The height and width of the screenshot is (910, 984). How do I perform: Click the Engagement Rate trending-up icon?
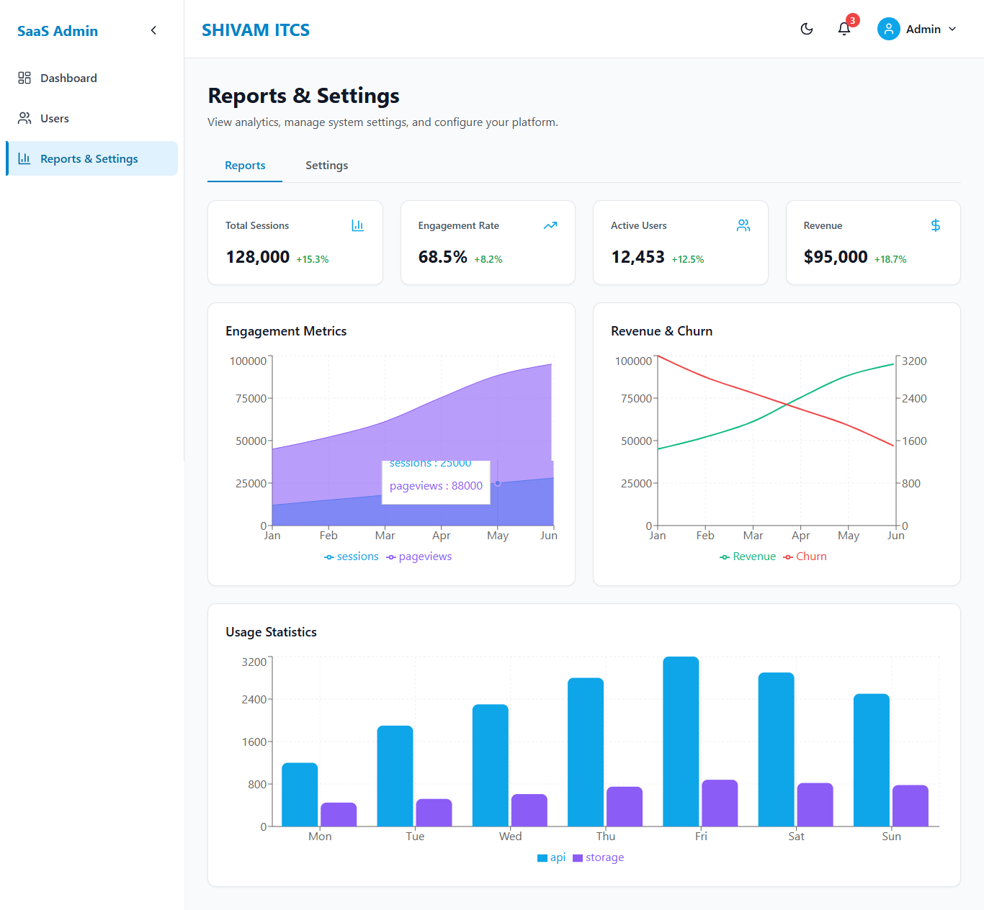(550, 225)
